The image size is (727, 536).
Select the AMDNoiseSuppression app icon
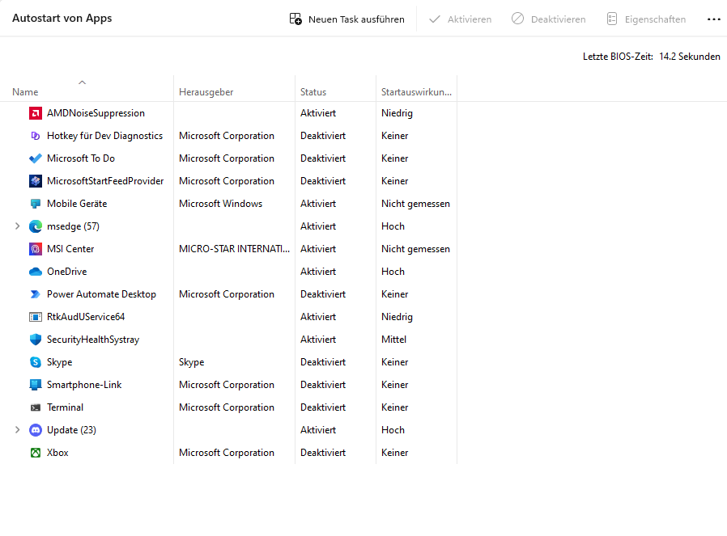tap(34, 113)
